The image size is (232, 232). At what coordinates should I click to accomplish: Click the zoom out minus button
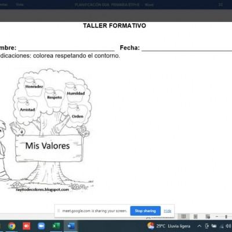pyautogui.click(x=217, y=216)
